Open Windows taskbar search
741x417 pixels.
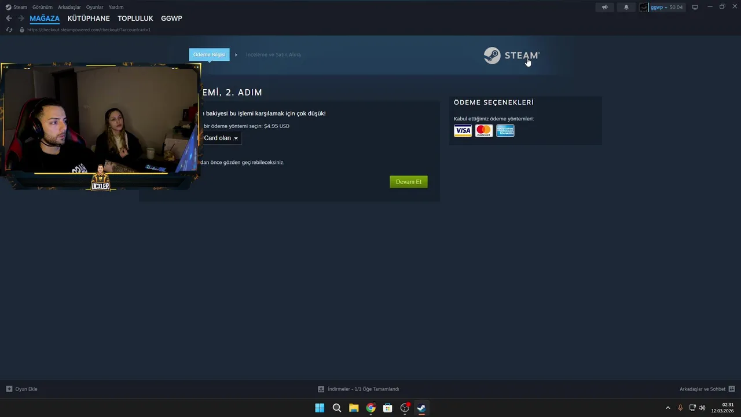337,408
